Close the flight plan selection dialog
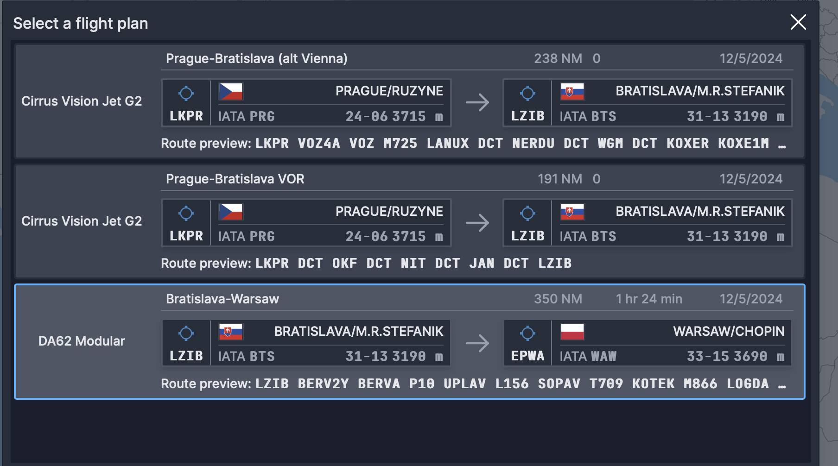This screenshot has width=838, height=466. (x=798, y=22)
